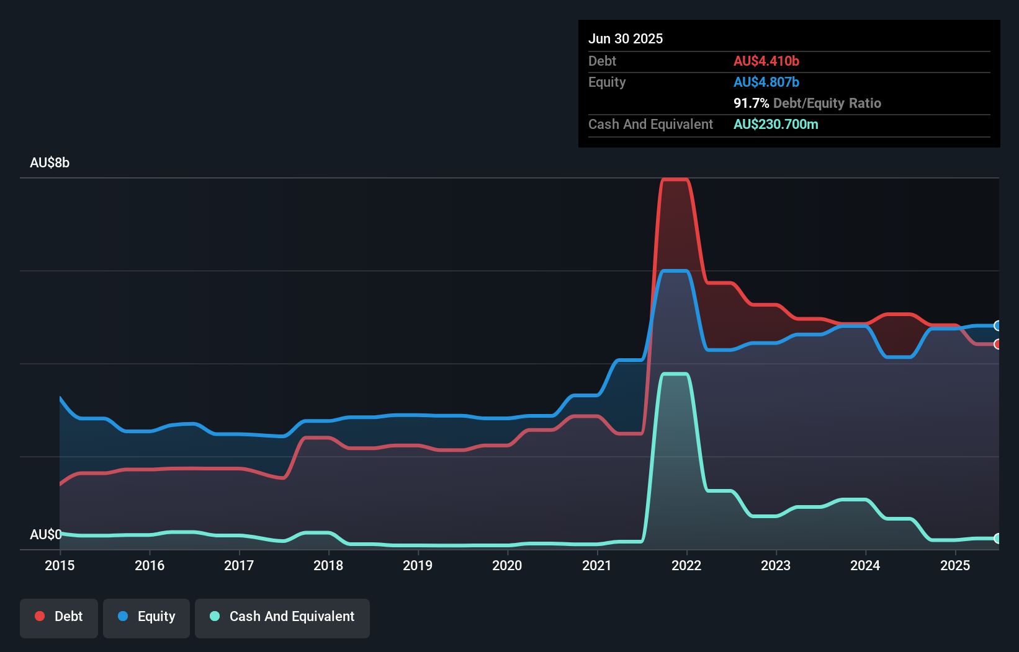Select the red Debt endpoint marker on the chart
Image resolution: width=1019 pixels, height=652 pixels.
997,345
